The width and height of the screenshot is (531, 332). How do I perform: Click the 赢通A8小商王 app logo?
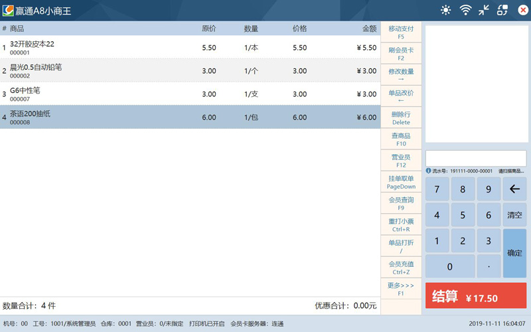(8, 10)
